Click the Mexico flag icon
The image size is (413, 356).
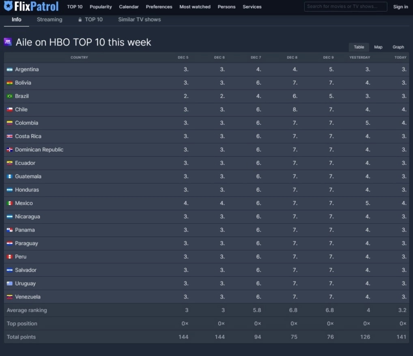(x=10, y=204)
